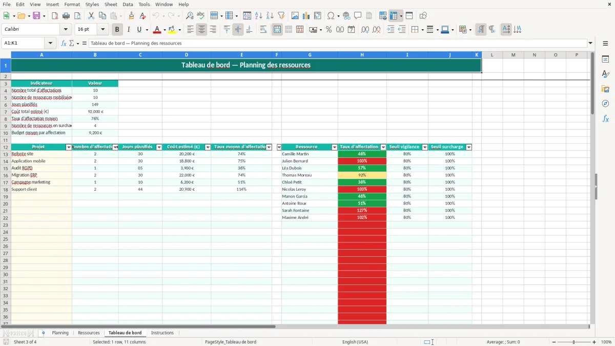The height and width of the screenshot is (346, 615).
Task: Click the Sort Ascending icon
Action: (x=259, y=16)
